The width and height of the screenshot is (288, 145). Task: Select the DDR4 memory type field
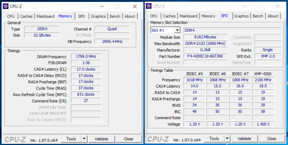(42, 29)
